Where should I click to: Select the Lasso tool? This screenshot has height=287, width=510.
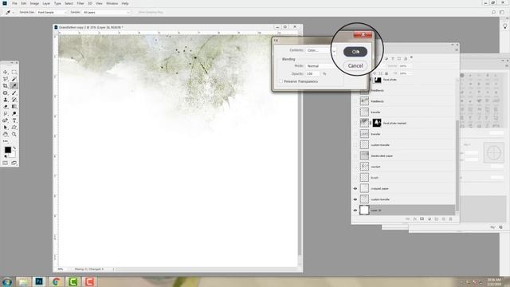pyautogui.click(x=6, y=79)
